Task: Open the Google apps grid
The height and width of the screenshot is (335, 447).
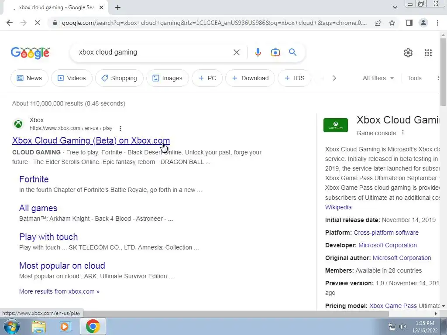Action: click(x=428, y=53)
